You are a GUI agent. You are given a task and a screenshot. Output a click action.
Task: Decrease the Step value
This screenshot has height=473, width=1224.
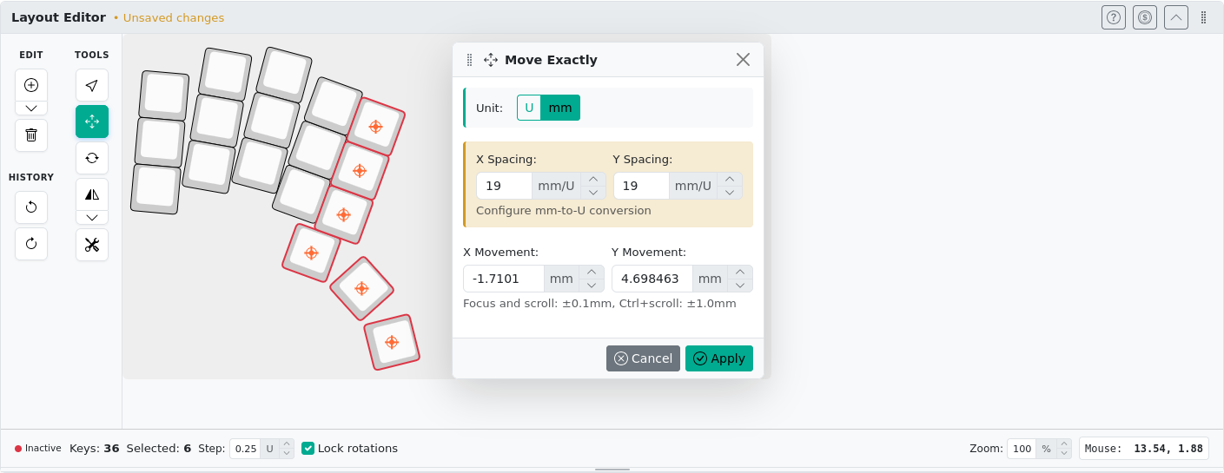click(287, 454)
